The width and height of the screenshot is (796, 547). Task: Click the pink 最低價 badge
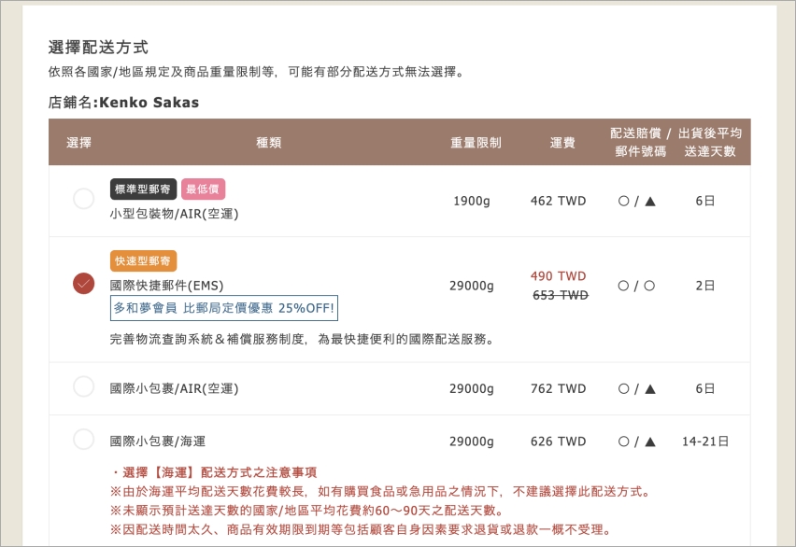coord(203,189)
